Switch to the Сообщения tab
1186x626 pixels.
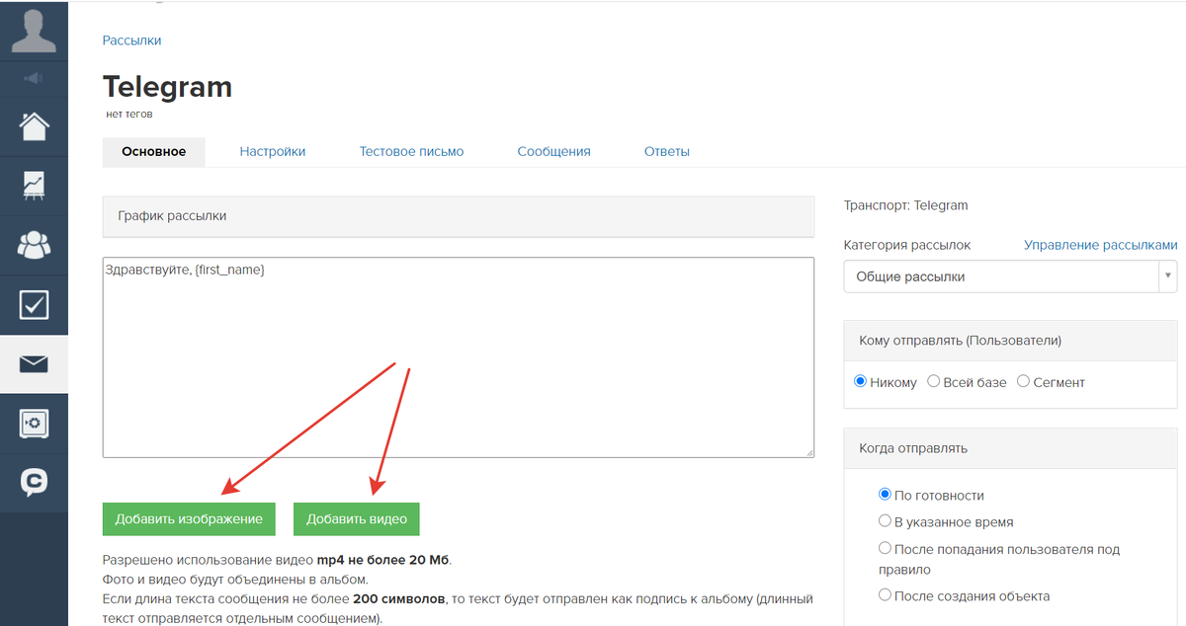point(553,151)
